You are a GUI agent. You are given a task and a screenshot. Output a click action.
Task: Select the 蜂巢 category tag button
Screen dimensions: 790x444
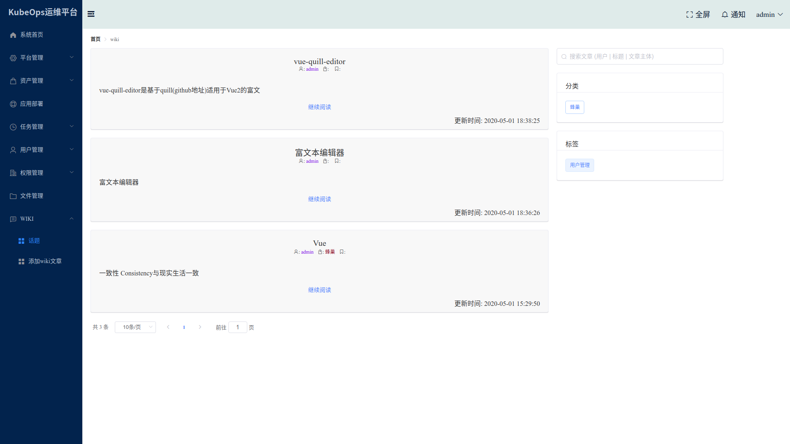tap(574, 107)
